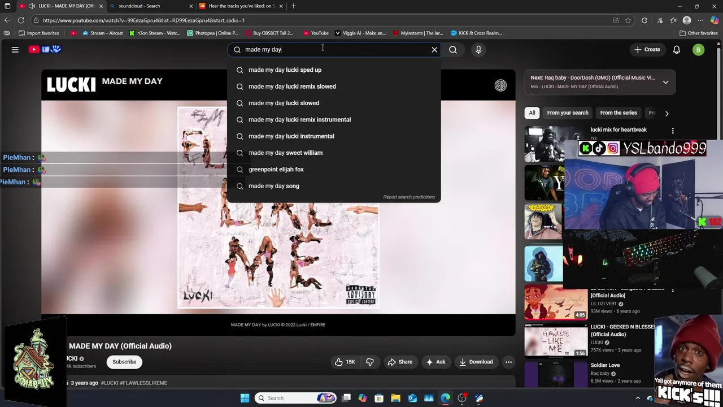Select From your search chip
The height and width of the screenshot is (407, 723).
pos(568,113)
